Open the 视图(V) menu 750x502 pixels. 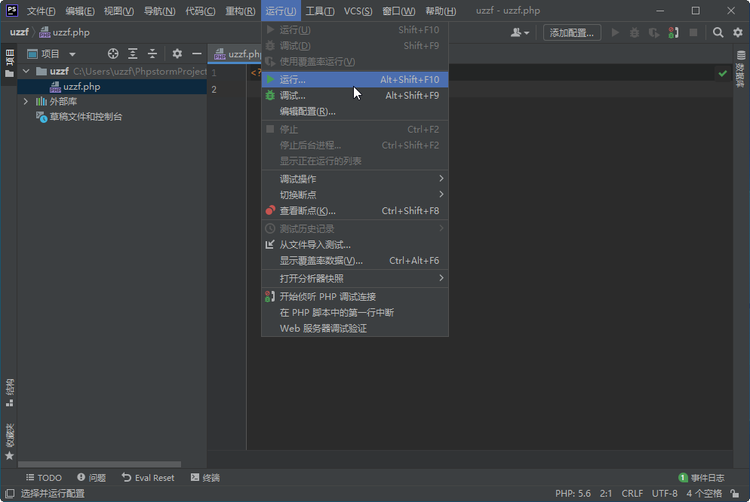pyautogui.click(x=118, y=11)
